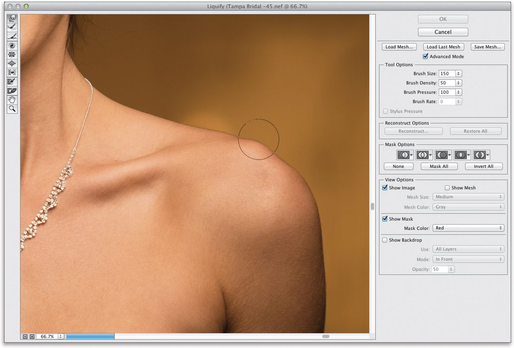Click the None mask button
This screenshot has height=348, width=514.
399,167
